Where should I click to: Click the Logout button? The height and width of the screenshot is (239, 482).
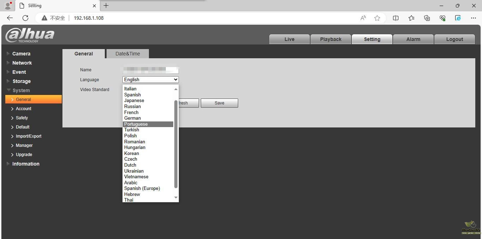pos(454,39)
